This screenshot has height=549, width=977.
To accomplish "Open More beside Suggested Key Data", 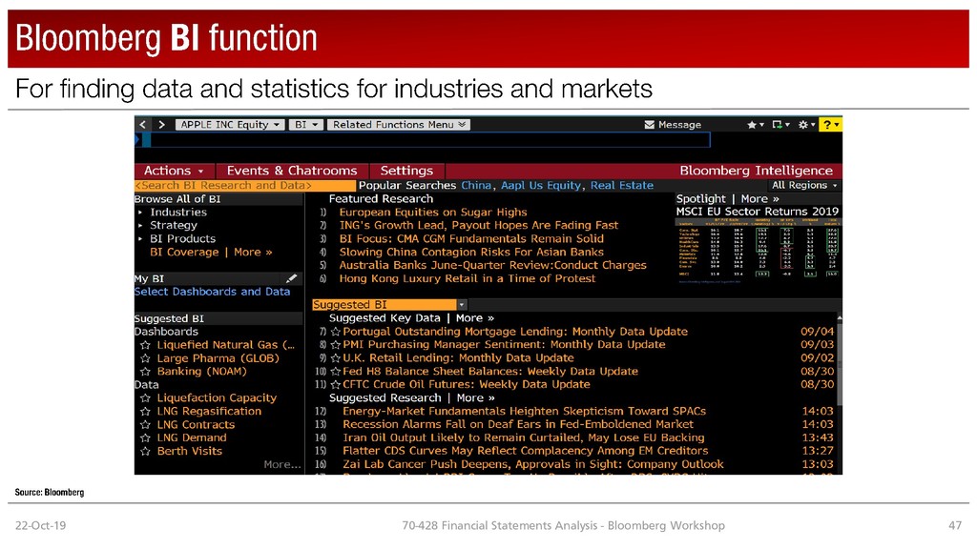I will pos(475,318).
